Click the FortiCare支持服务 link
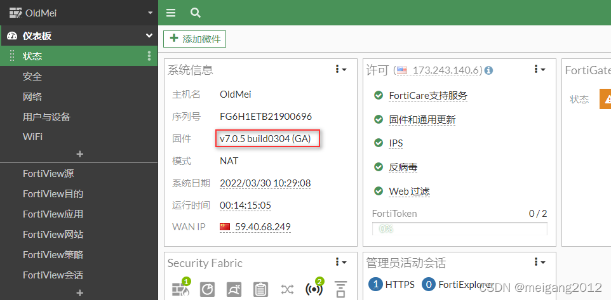 tap(428, 96)
